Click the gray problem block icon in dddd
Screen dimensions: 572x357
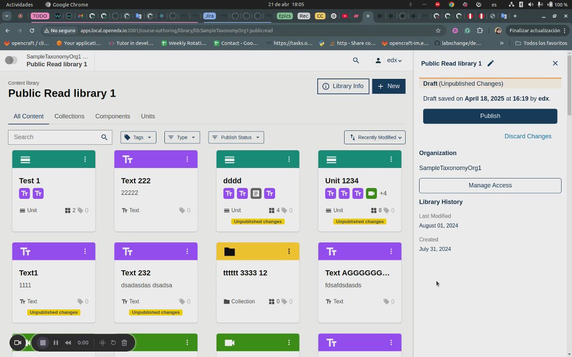tap(256, 193)
